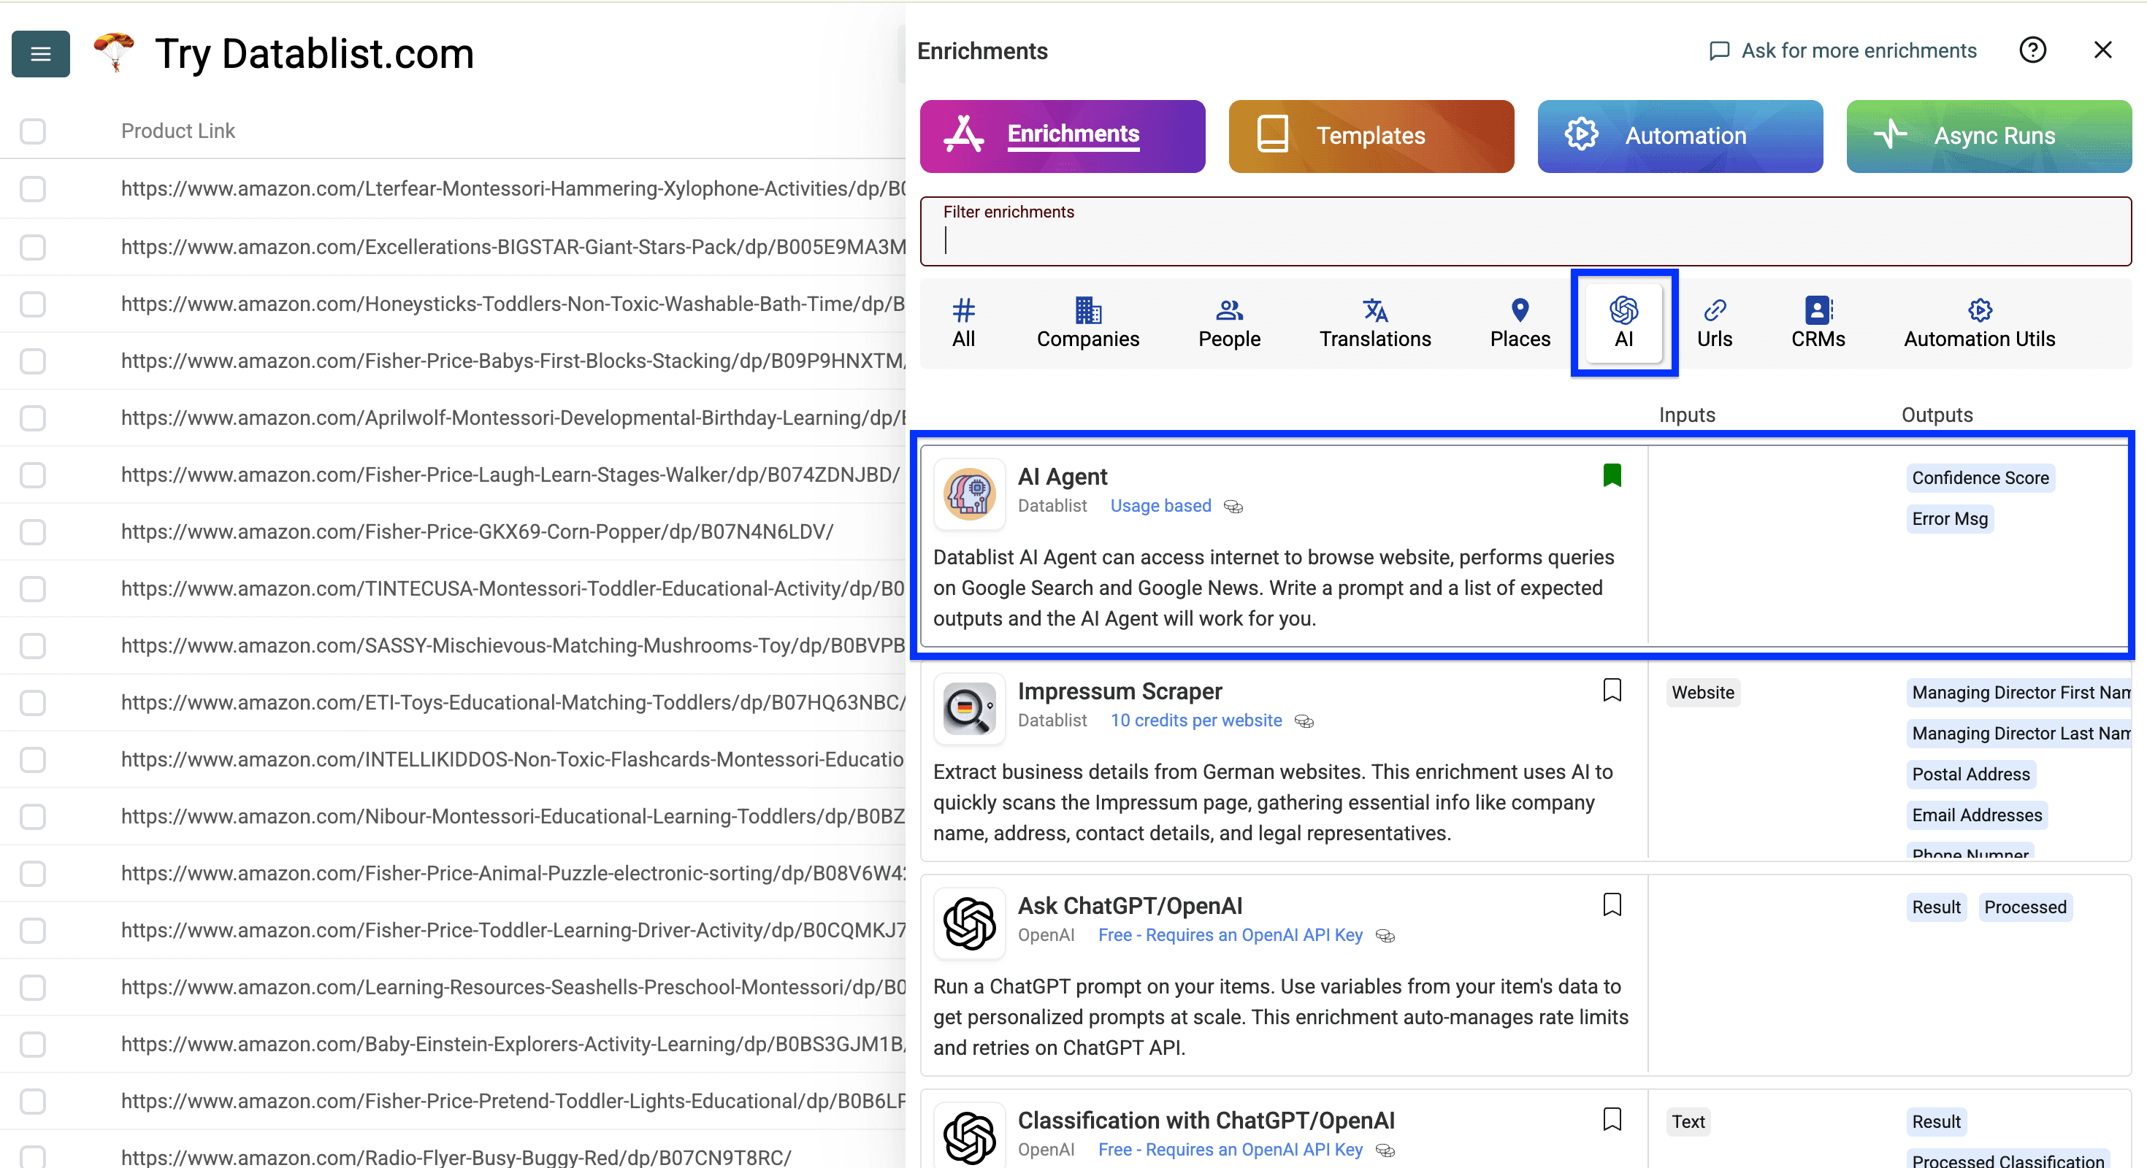Select the AI enrichment category icon
The height and width of the screenshot is (1168, 2147).
pos(1623,322)
